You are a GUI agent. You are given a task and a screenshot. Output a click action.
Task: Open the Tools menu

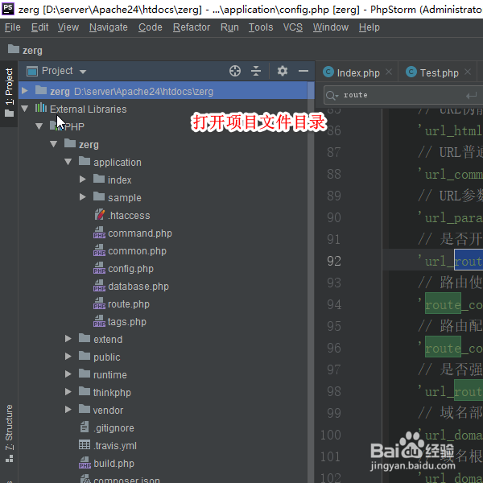(x=261, y=27)
